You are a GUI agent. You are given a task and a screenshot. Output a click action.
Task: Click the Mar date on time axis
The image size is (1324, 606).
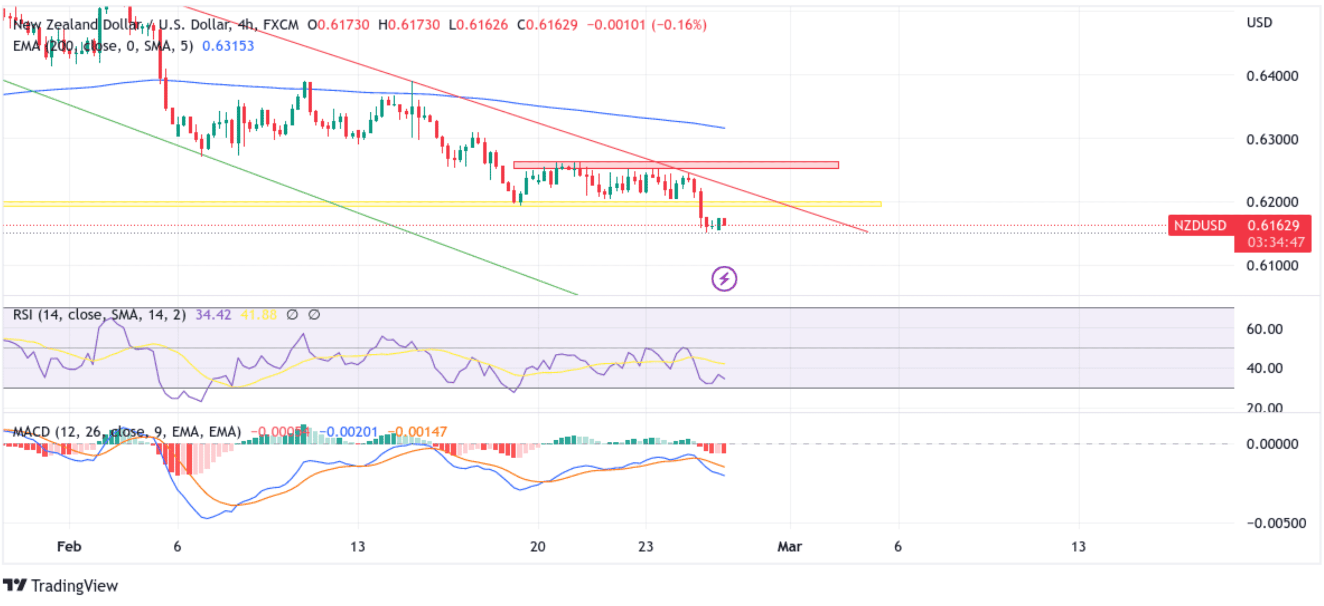(x=790, y=547)
